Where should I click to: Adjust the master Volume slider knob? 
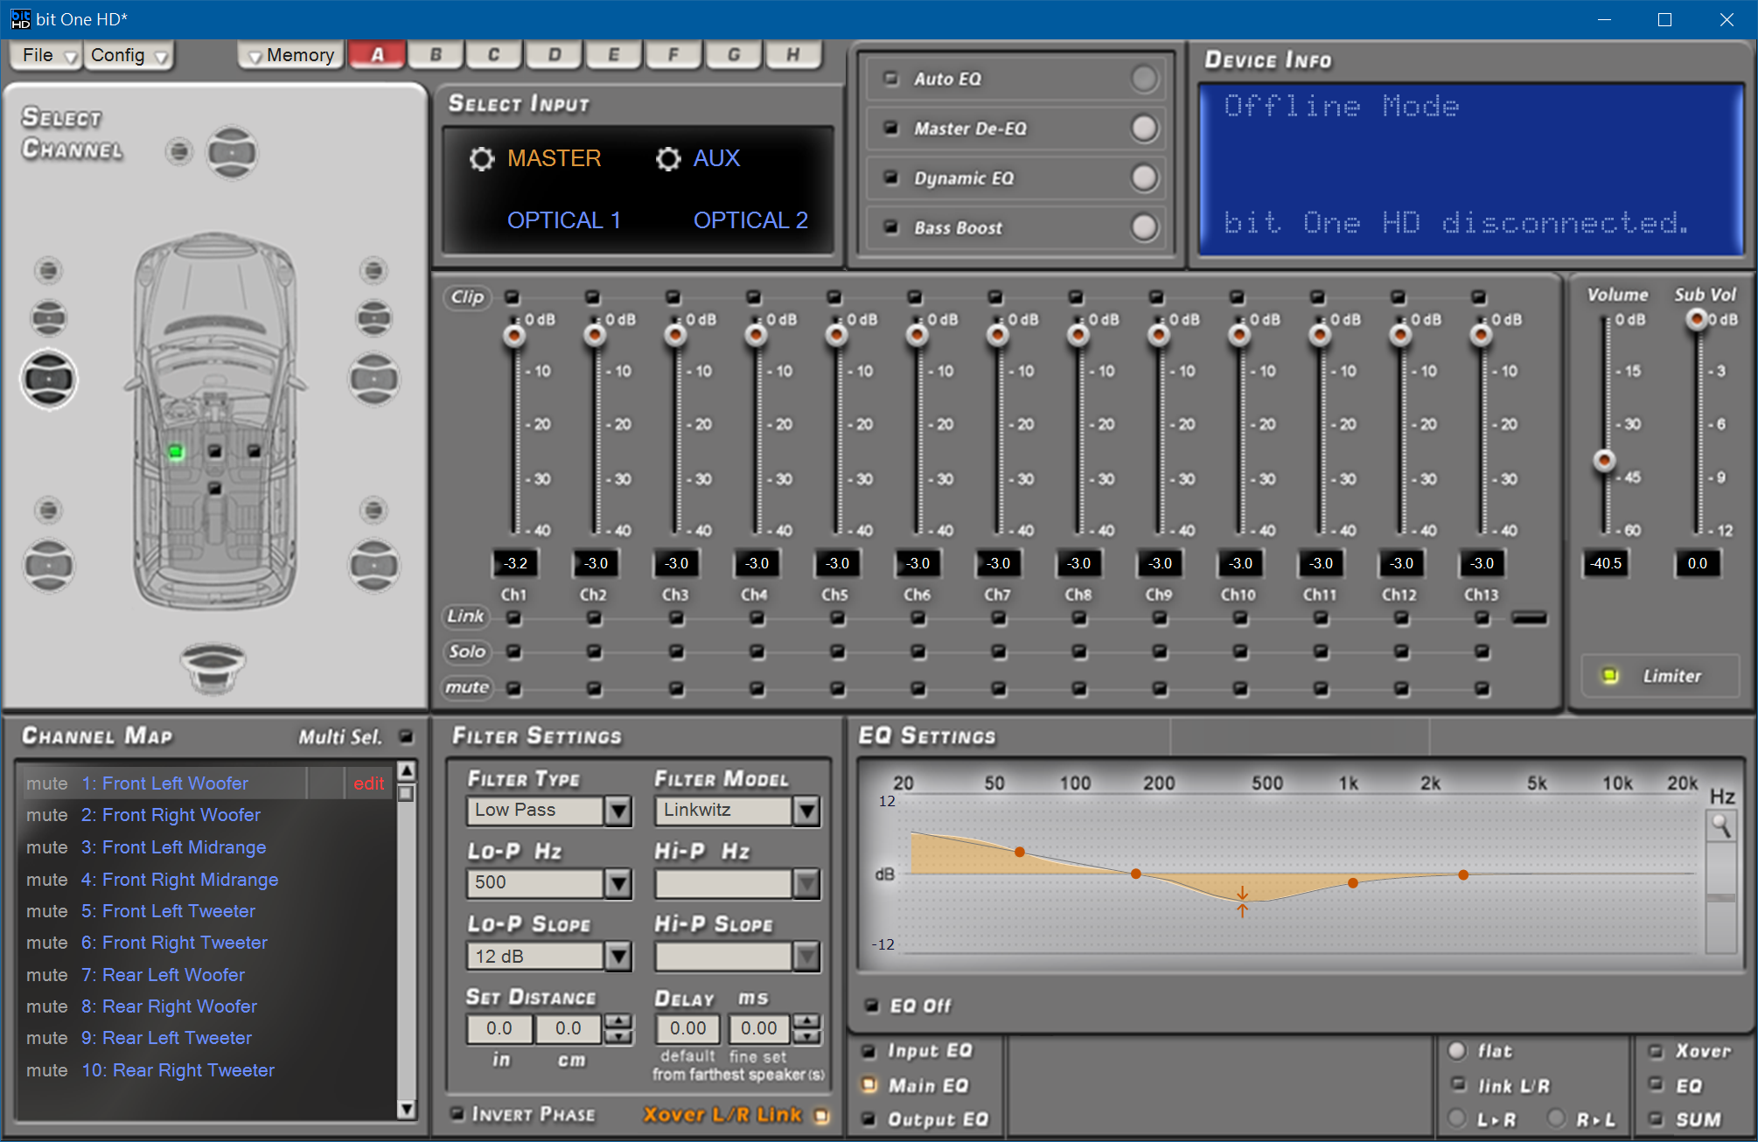tap(1604, 460)
